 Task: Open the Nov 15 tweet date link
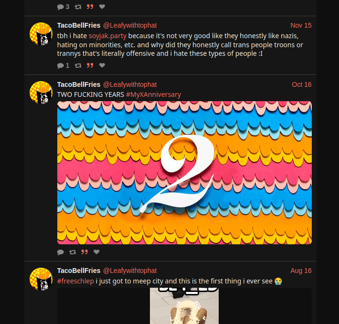pyautogui.click(x=301, y=25)
